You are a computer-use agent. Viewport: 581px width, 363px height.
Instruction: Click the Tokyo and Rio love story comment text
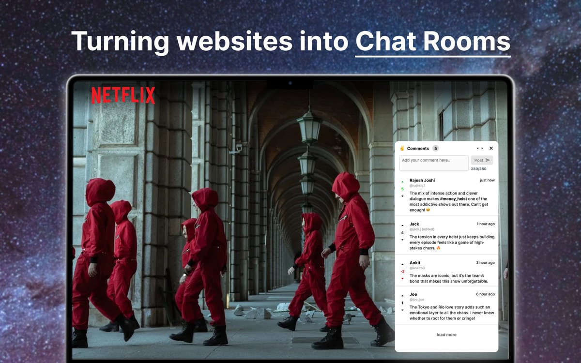click(x=452, y=313)
